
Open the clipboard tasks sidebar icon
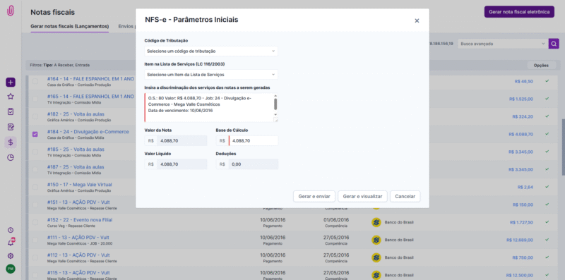(11, 111)
